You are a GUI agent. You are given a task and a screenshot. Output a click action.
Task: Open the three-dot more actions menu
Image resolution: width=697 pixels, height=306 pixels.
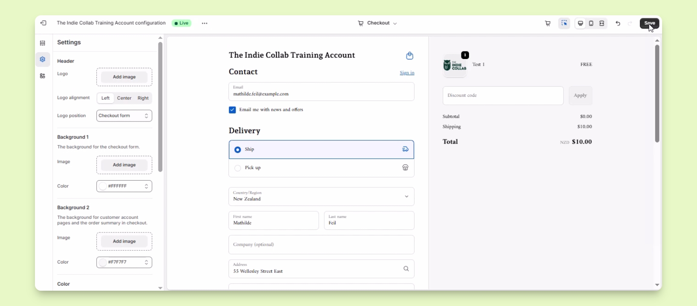(204, 23)
